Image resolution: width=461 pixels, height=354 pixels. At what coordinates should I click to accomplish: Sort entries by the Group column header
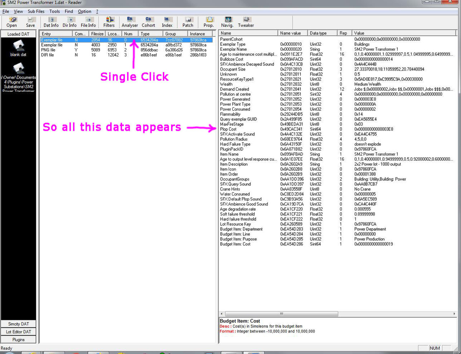(175, 34)
